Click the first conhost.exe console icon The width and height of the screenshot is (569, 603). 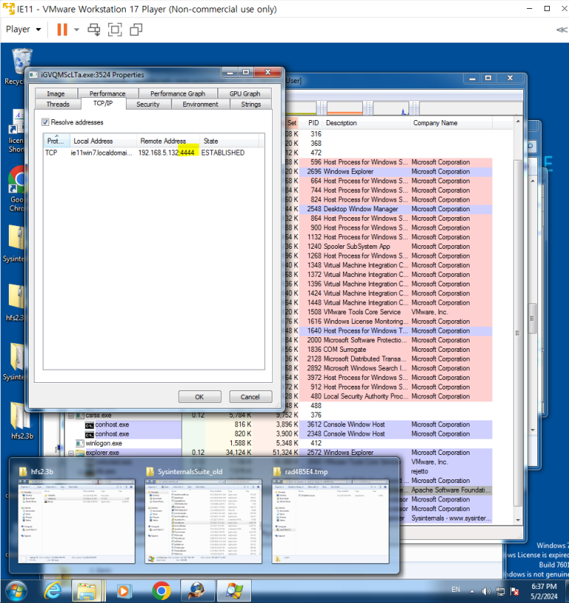[x=89, y=425]
